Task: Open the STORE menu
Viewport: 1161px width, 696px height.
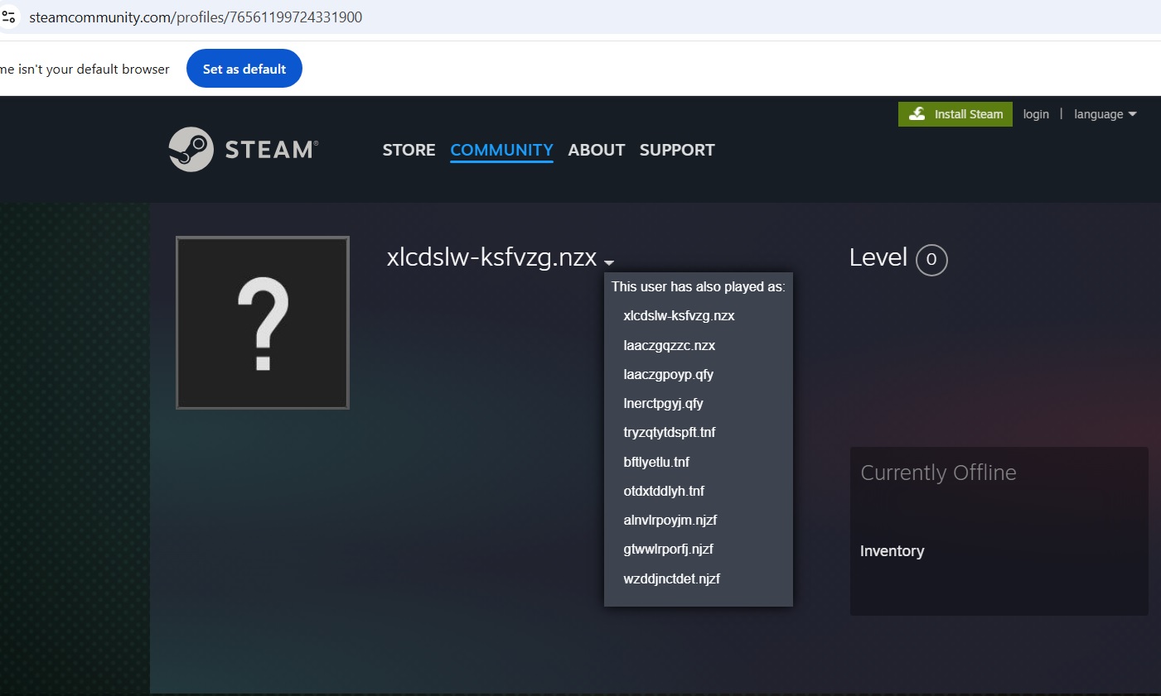Action: click(409, 150)
